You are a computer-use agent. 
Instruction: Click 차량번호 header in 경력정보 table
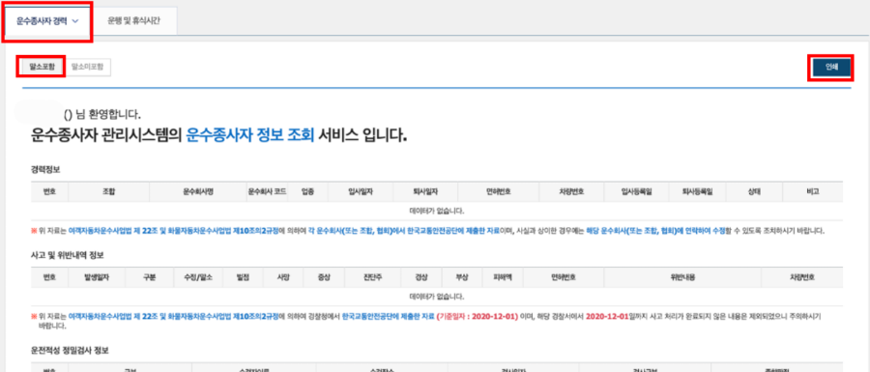coord(572,191)
